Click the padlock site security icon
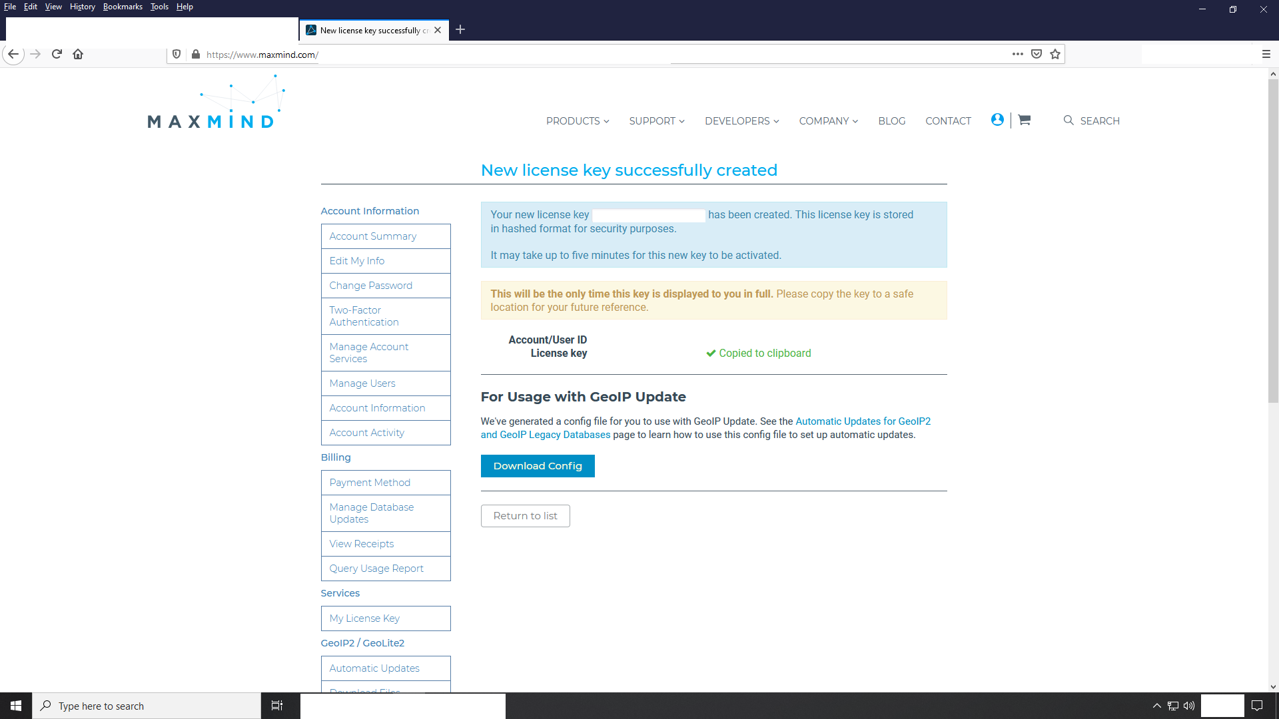The image size is (1279, 719). click(196, 54)
